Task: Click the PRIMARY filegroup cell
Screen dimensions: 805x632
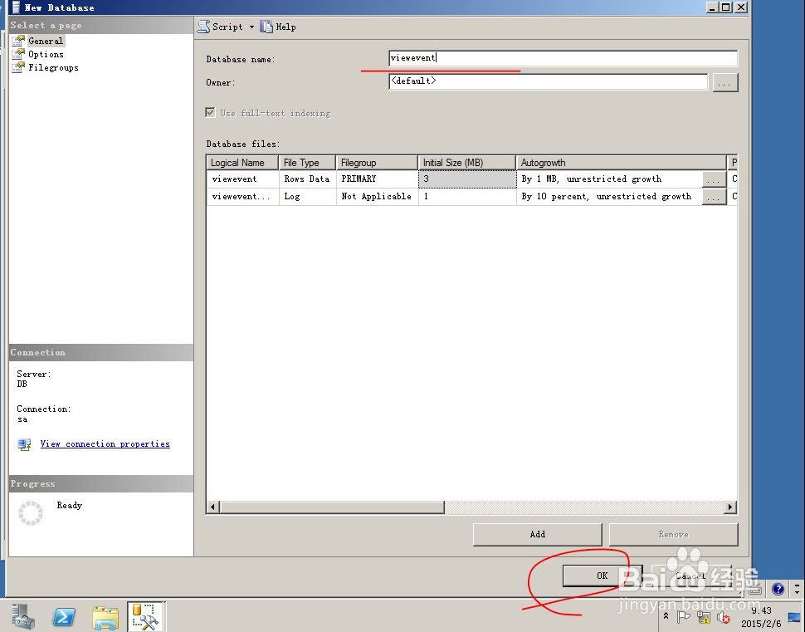Action: pyautogui.click(x=377, y=179)
